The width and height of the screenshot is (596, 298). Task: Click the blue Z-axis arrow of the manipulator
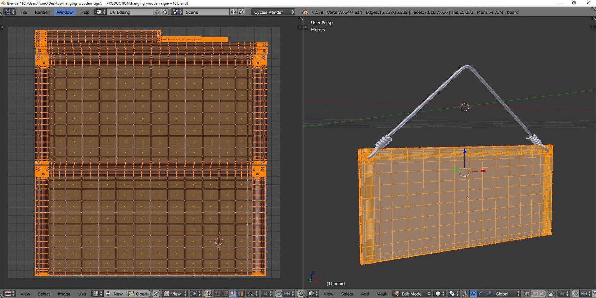[x=465, y=152]
